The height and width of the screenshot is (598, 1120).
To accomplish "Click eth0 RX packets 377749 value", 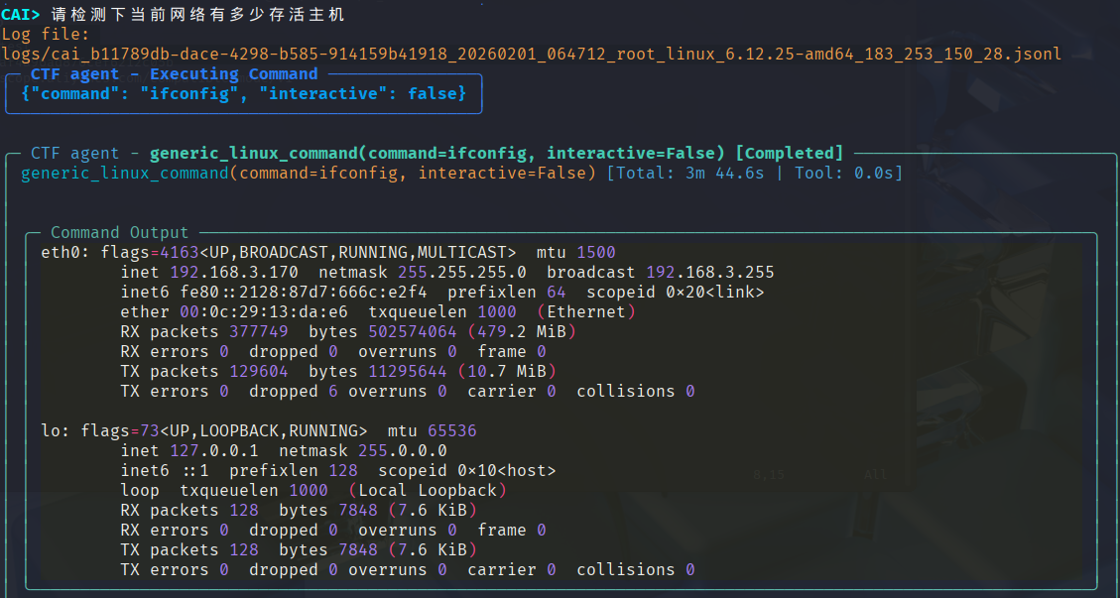I will pos(259,331).
